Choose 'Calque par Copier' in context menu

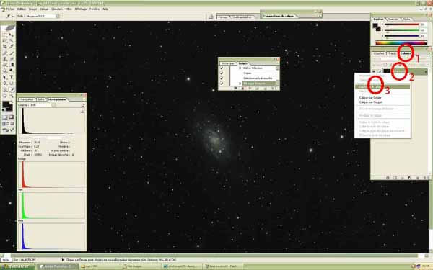[x=370, y=97]
